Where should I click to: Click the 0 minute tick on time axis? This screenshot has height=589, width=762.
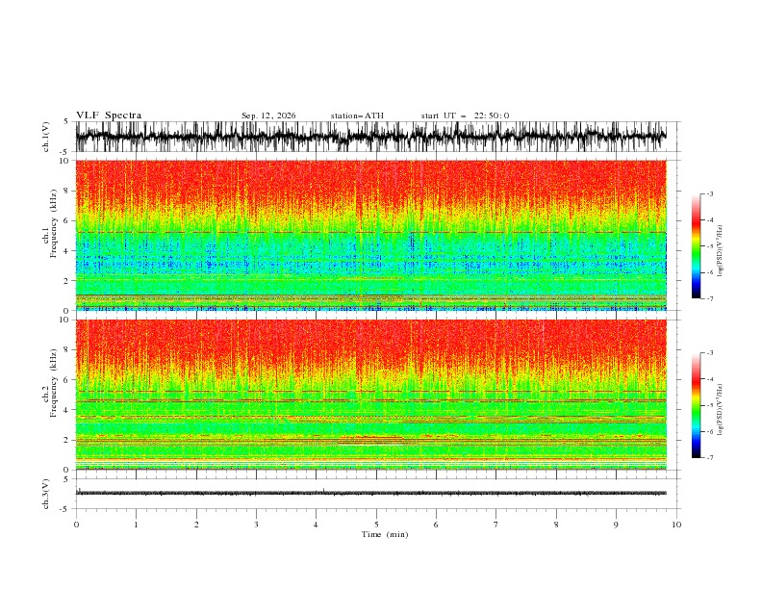pos(76,525)
